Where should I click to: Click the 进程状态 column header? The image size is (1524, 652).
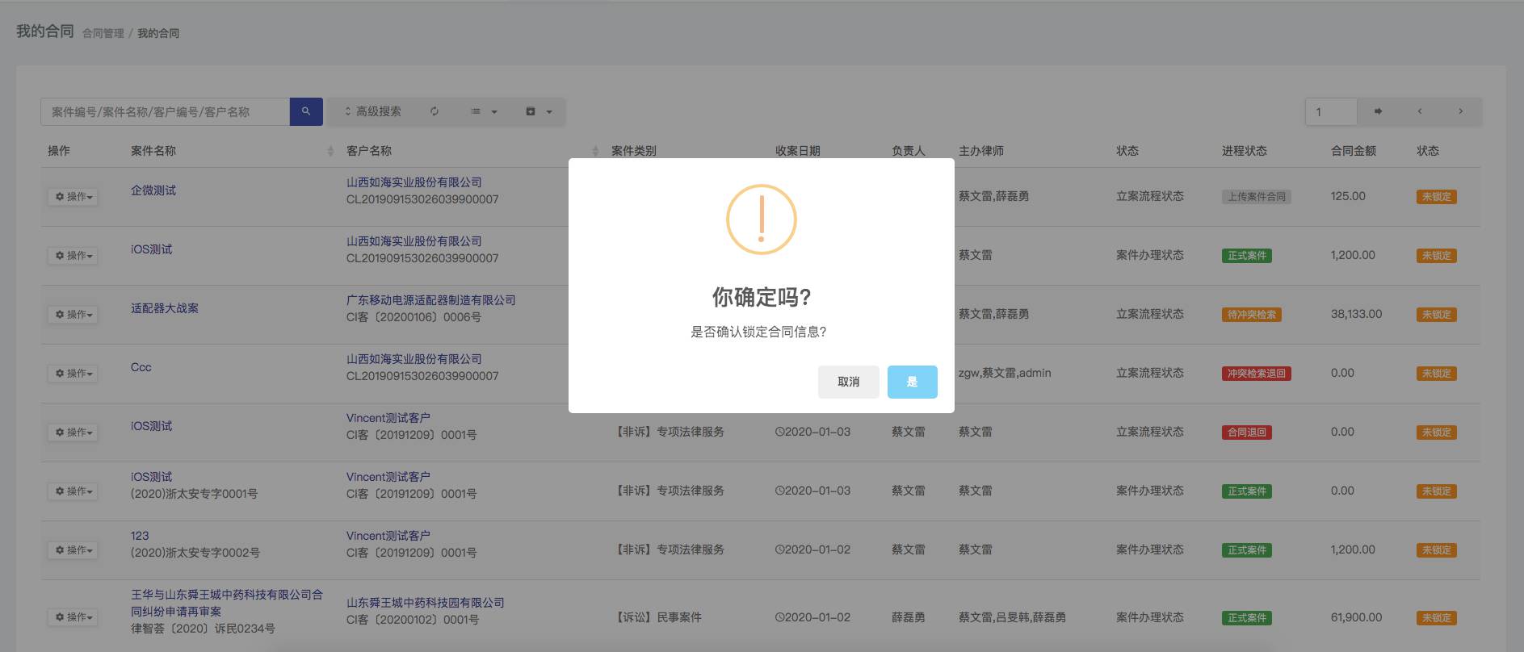[x=1245, y=151]
